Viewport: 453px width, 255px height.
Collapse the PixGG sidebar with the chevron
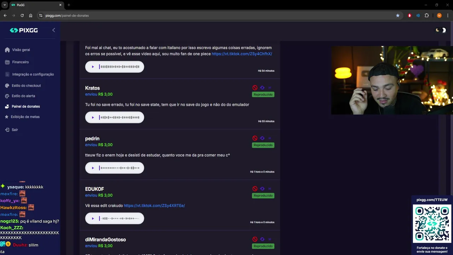54,30
